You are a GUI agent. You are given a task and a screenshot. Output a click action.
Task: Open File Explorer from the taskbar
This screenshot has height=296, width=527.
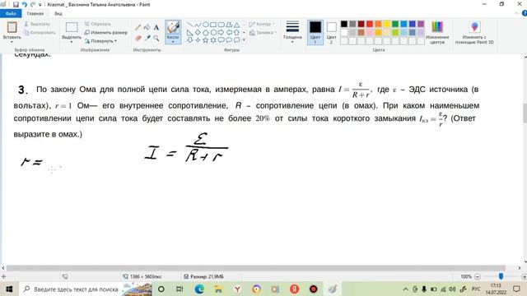(x=218, y=289)
